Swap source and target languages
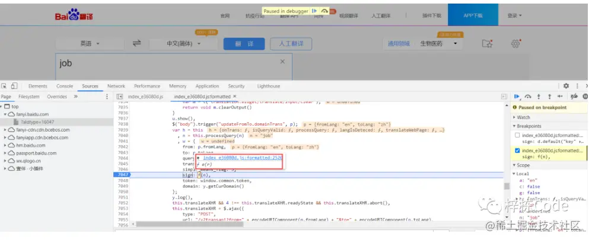Screen dimensions: 589x240 (x=137, y=43)
